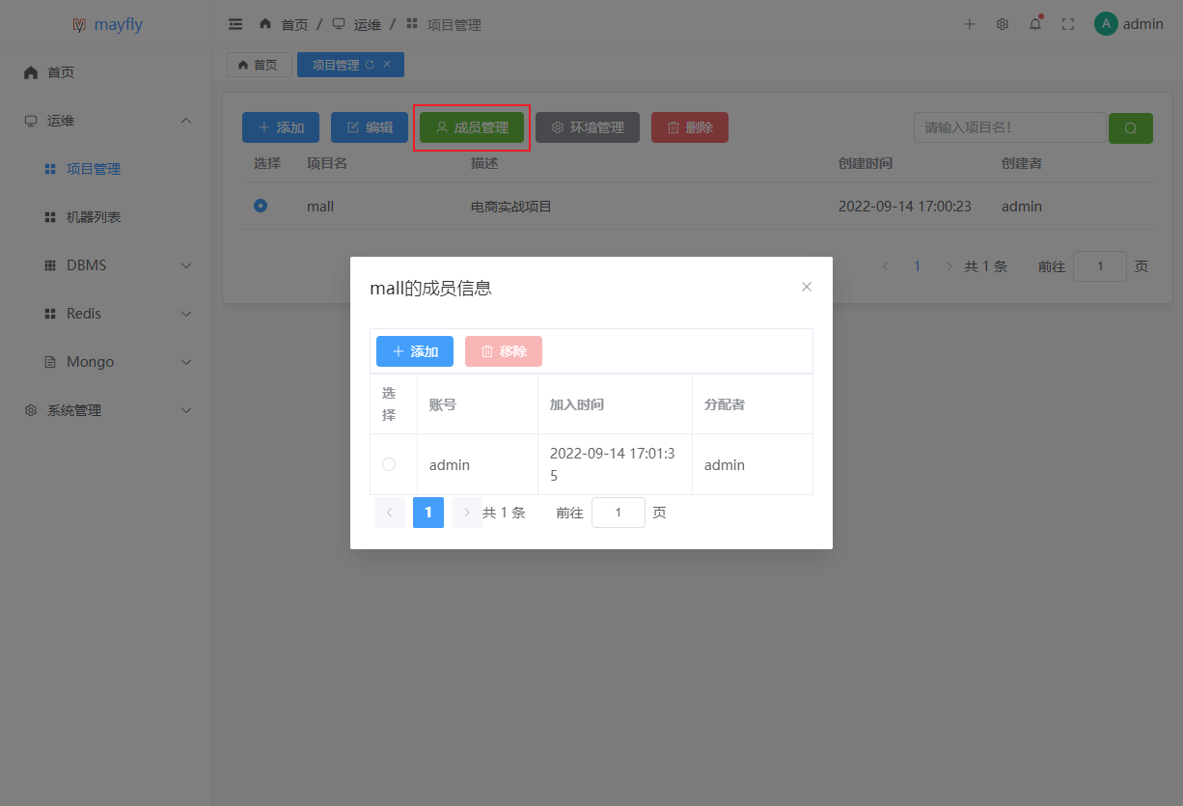Viewport: 1183px width, 806px height.
Task: Click next page arrow in project list
Action: point(949,266)
